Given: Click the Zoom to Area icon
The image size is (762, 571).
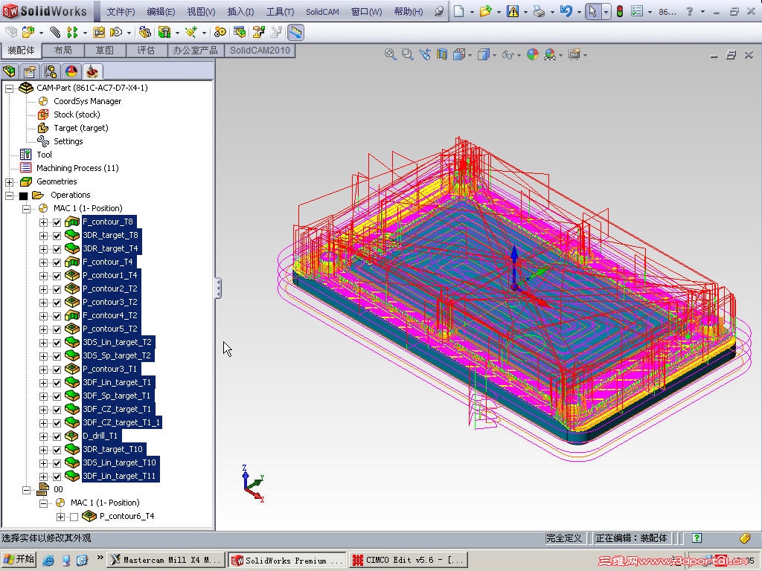Looking at the screenshot, I should [407, 54].
